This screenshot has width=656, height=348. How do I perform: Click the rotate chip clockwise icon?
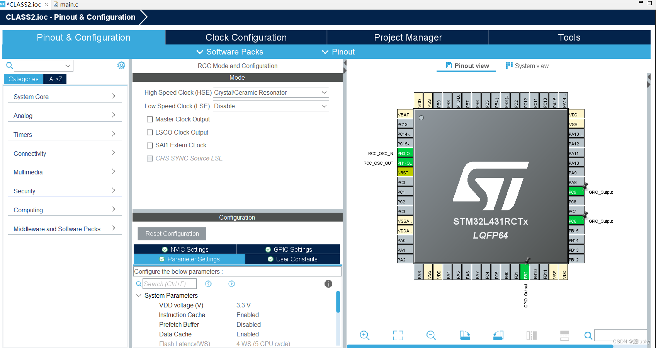[x=465, y=335]
